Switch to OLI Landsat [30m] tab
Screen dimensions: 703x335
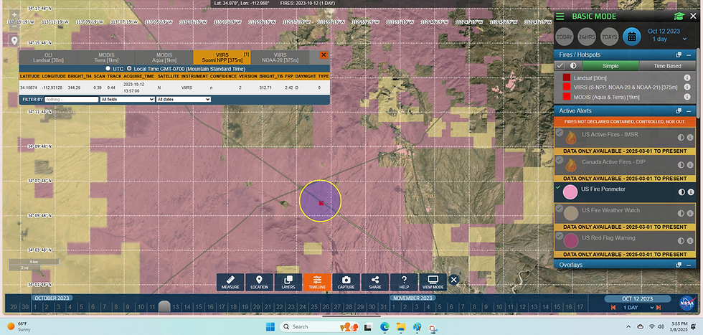pyautogui.click(x=48, y=57)
